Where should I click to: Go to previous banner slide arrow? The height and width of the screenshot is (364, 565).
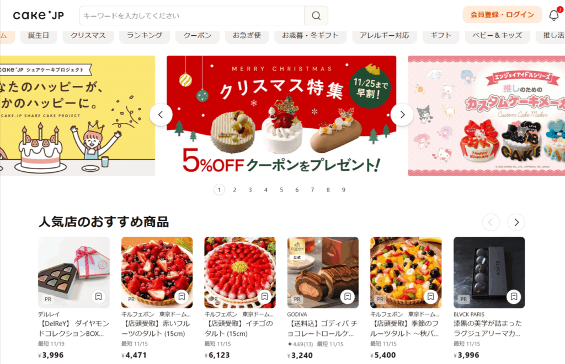[x=161, y=115]
